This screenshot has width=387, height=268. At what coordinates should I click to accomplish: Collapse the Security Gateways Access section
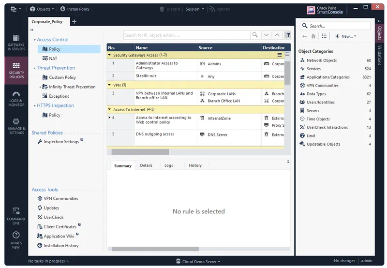point(109,55)
